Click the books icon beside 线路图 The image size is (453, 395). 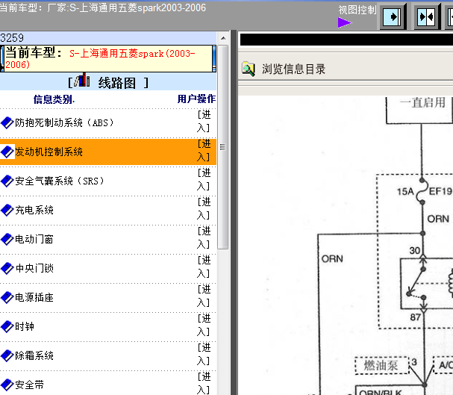82,80
